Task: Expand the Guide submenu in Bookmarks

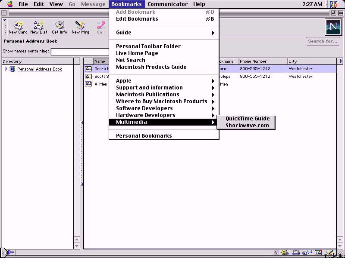Action: click(x=164, y=33)
